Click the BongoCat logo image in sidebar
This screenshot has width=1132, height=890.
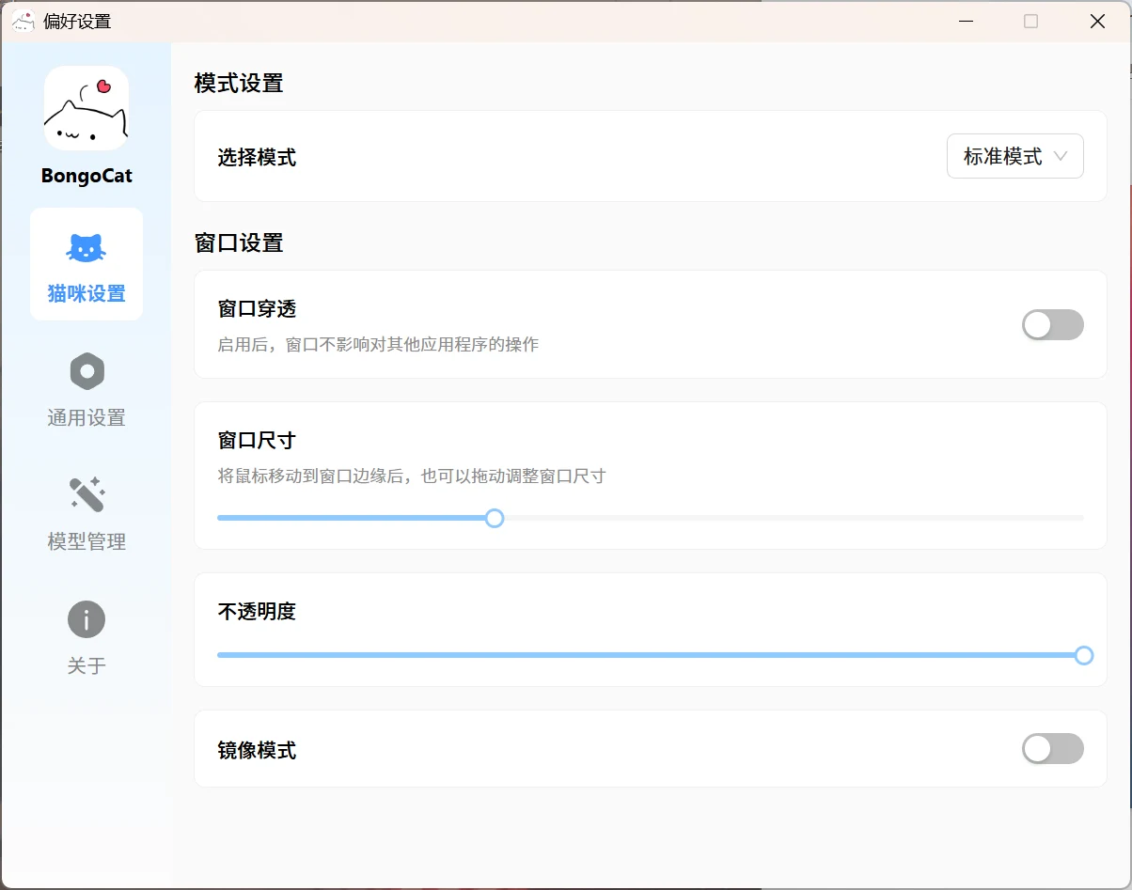coord(86,108)
